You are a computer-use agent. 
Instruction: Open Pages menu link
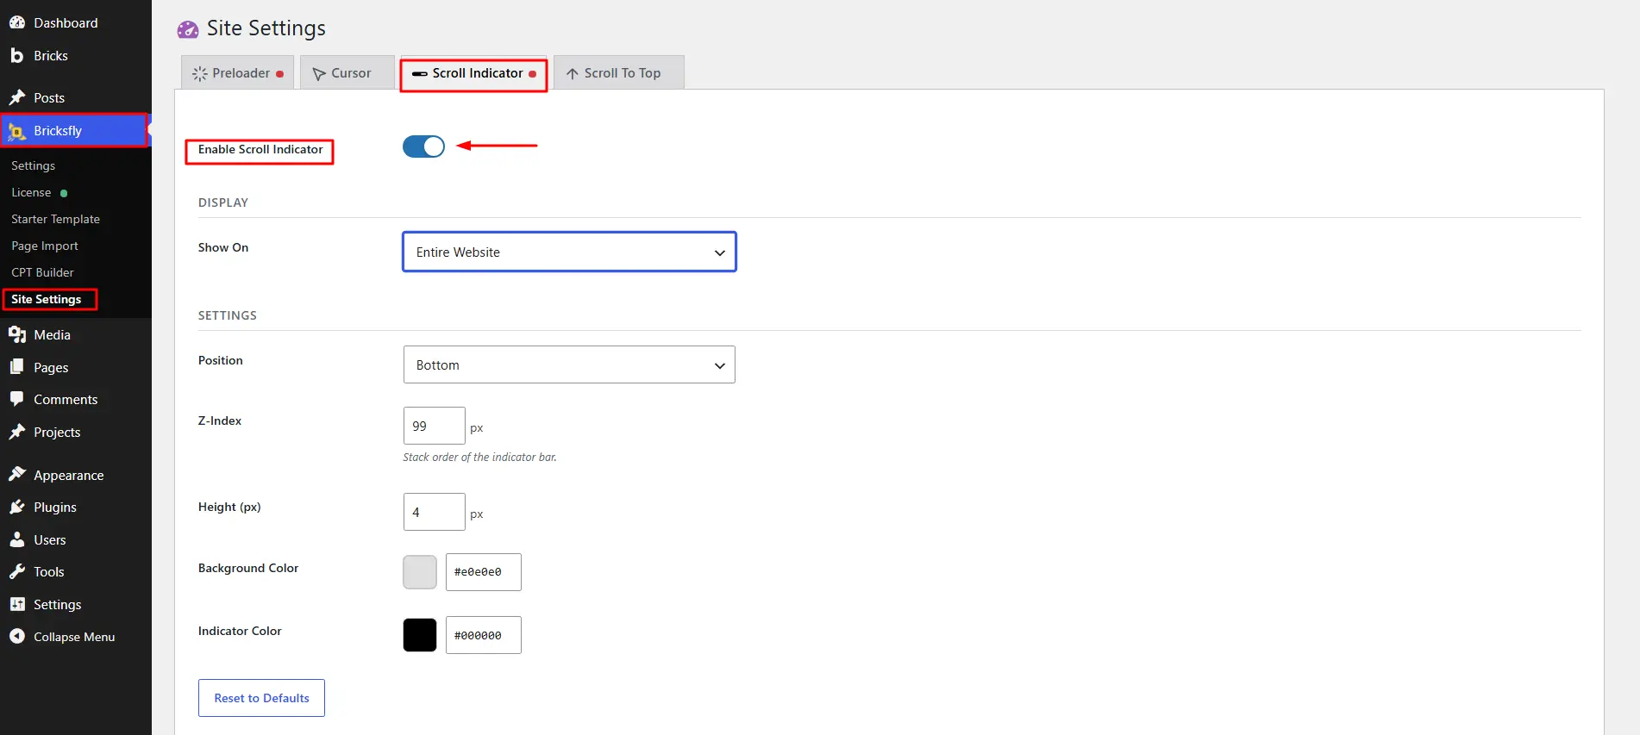(x=51, y=367)
